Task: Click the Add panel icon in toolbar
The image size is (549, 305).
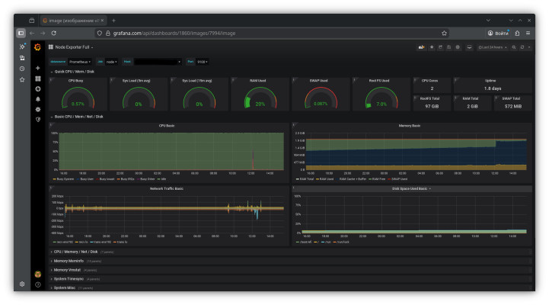Action: 420,47
